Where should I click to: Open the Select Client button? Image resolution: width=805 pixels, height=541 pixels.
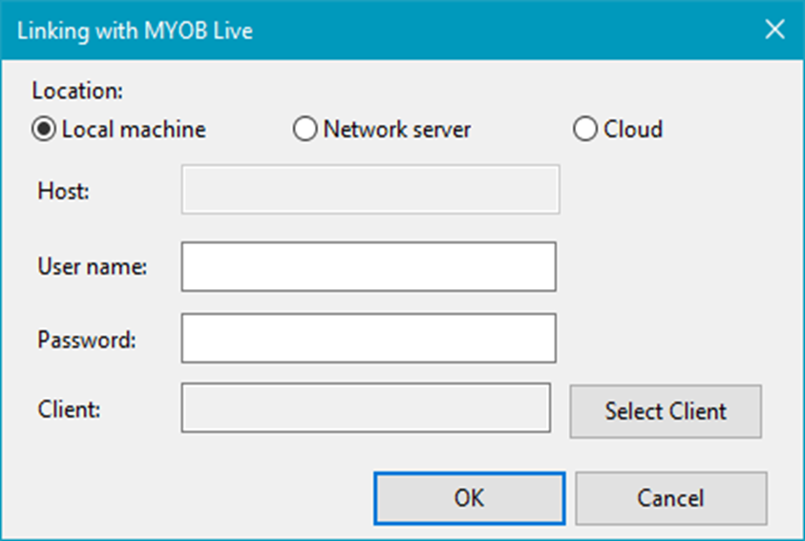pos(666,411)
